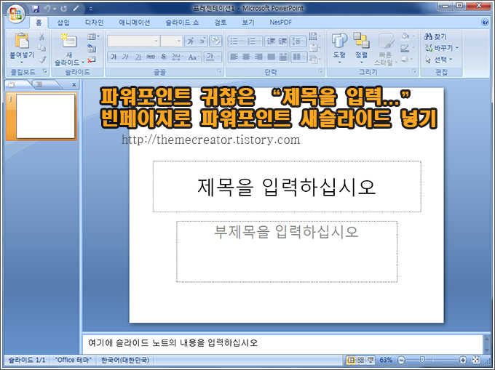Save the presentation with the floppy icon
The height and width of the screenshot is (370, 495).
coord(36,9)
